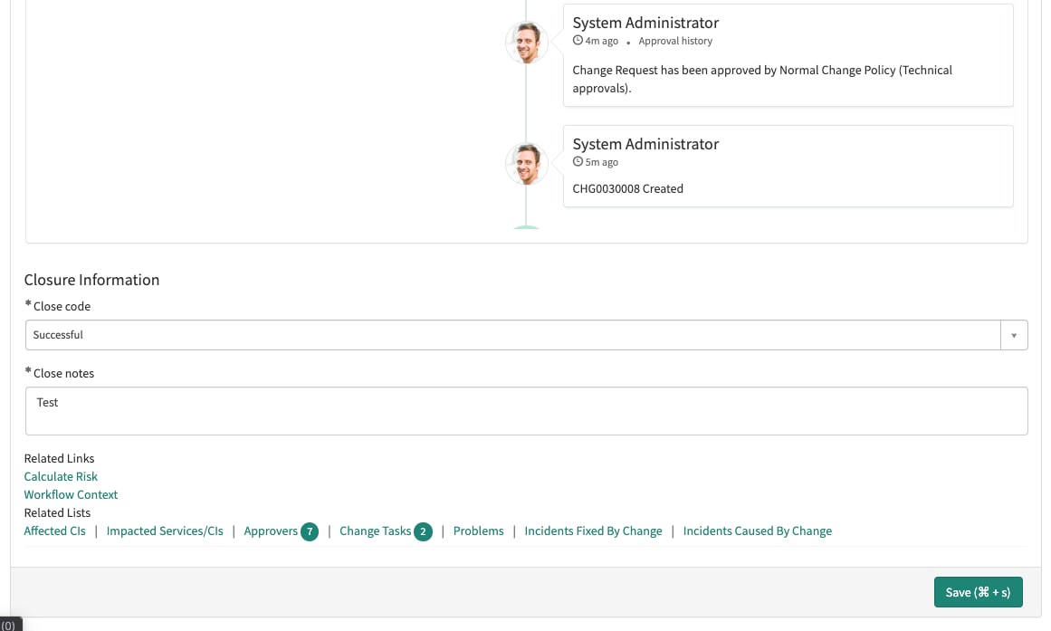Screen dimensions: 1051x631
Task: Open the Calculate Risk related link
Action: coord(61,476)
